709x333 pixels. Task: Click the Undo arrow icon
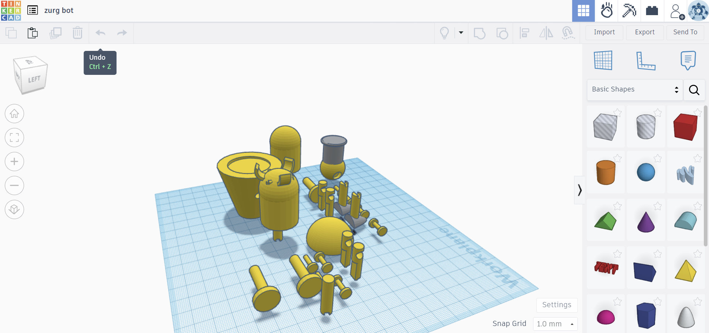(100, 33)
